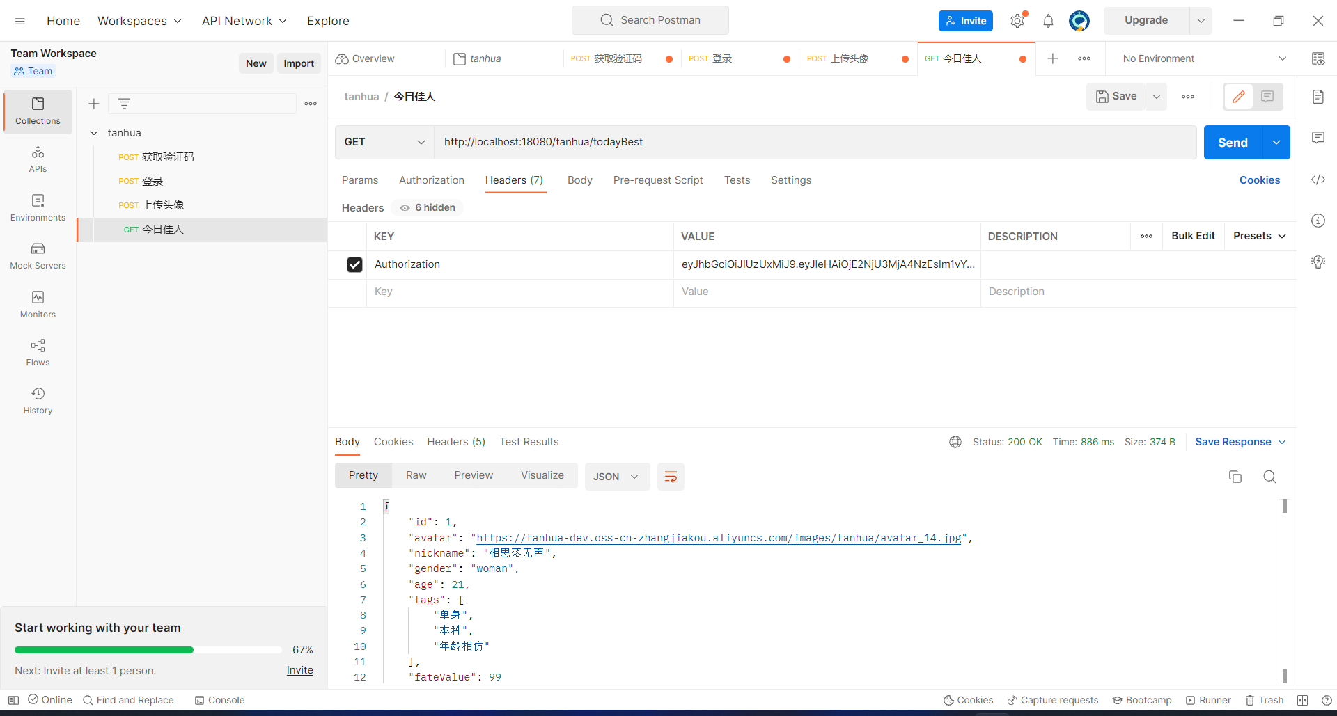Toggle sidebar visibility in status bar
The width and height of the screenshot is (1337, 716).
(x=13, y=700)
